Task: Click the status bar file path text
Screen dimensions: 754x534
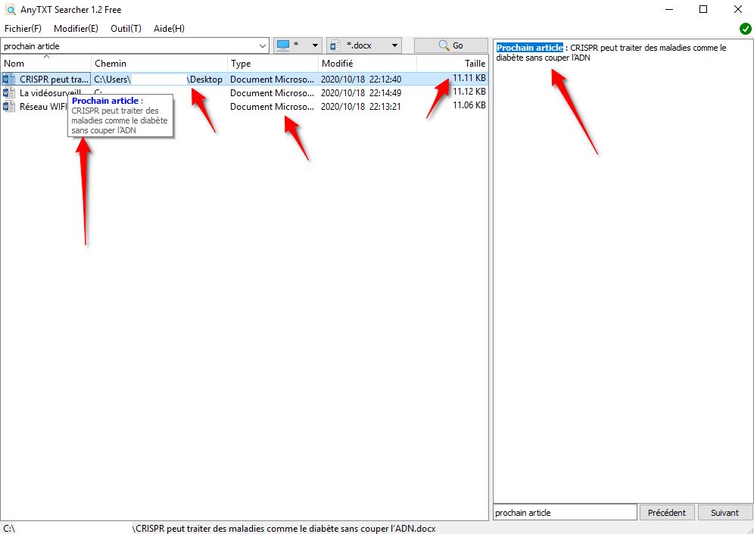Action: [x=285, y=528]
